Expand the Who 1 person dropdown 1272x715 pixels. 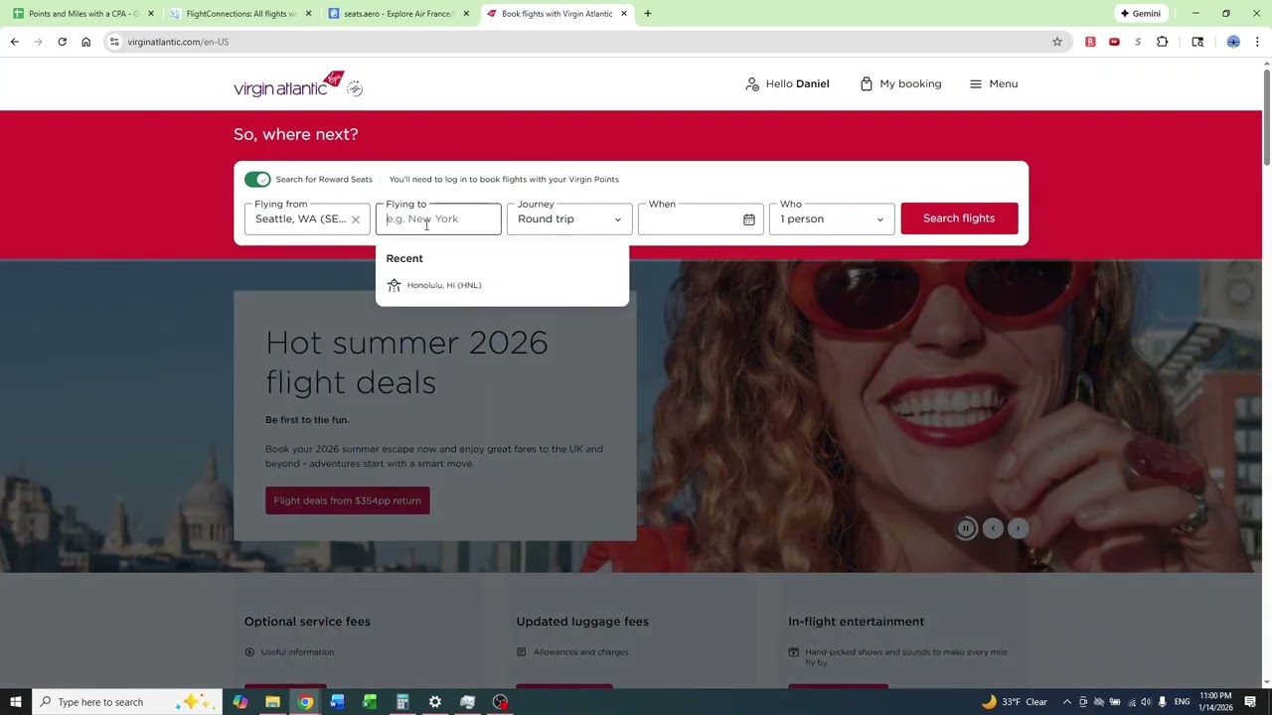point(832,218)
